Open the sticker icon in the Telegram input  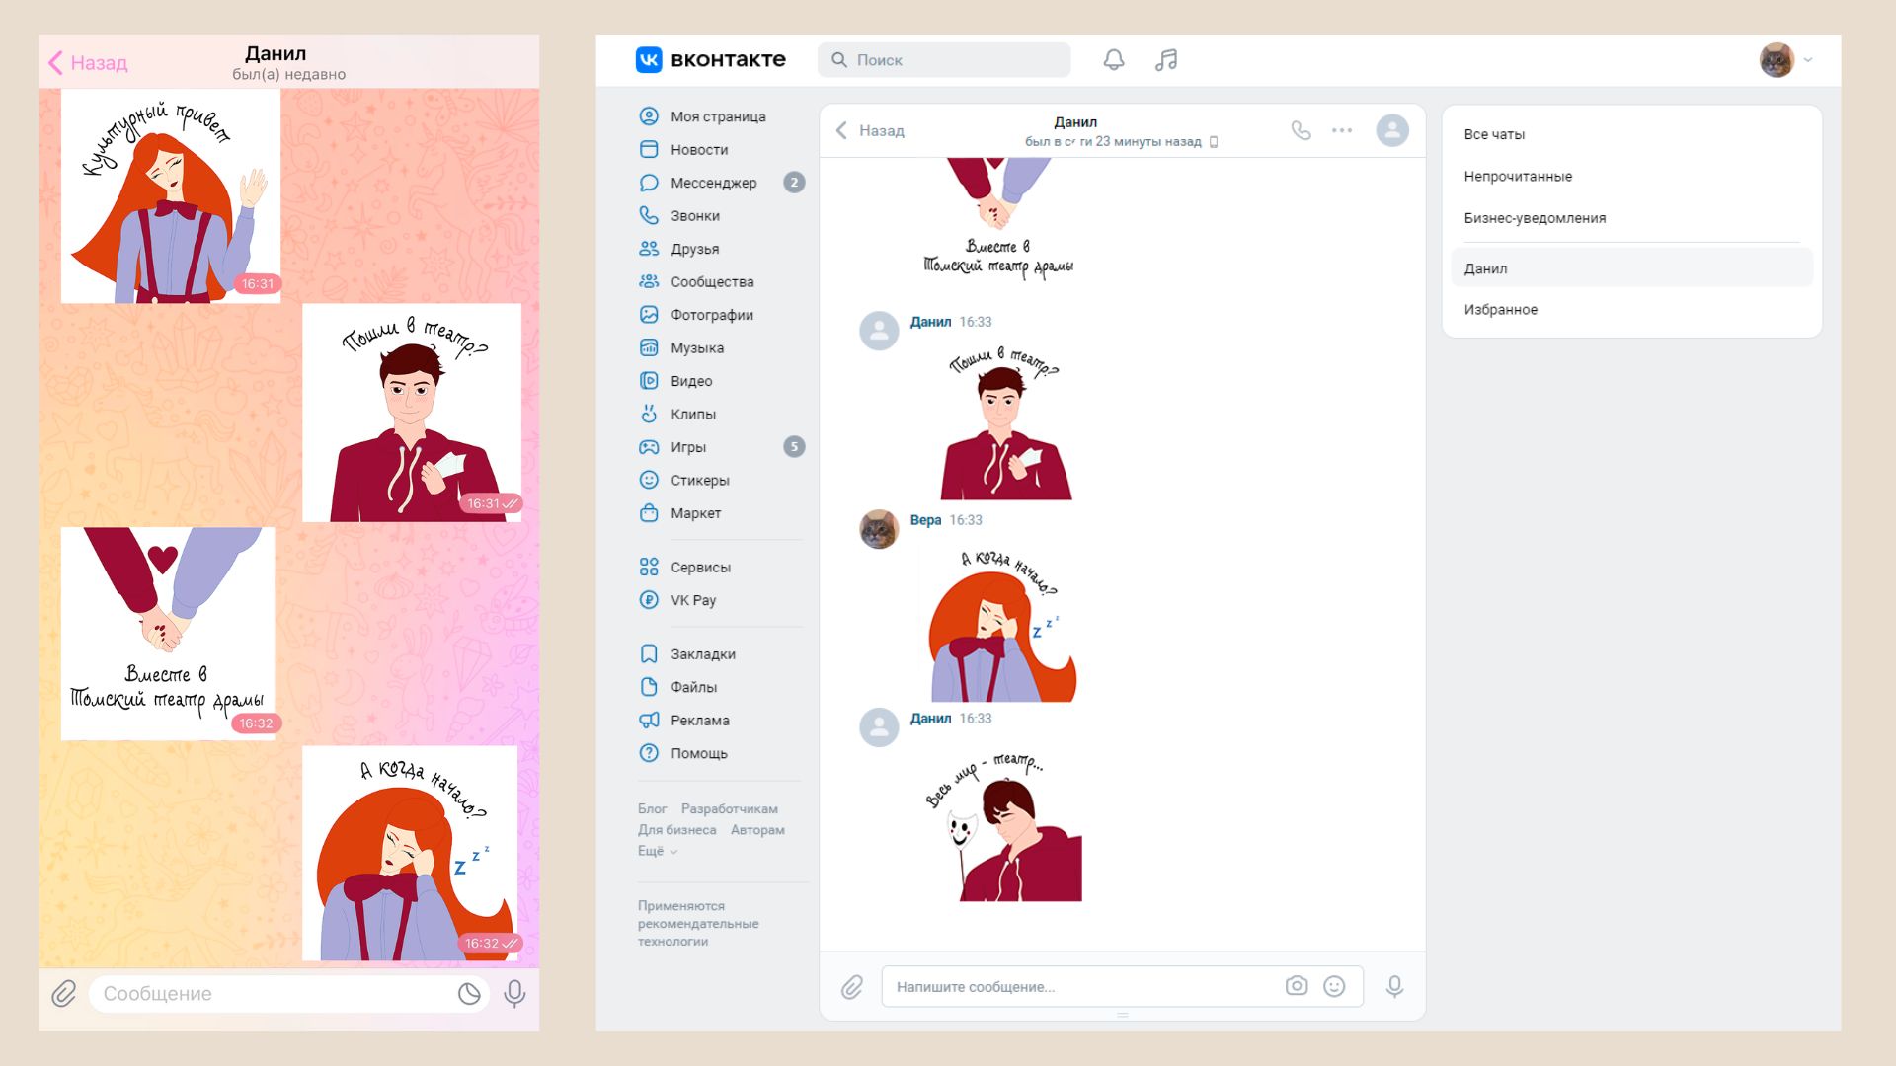(x=469, y=994)
